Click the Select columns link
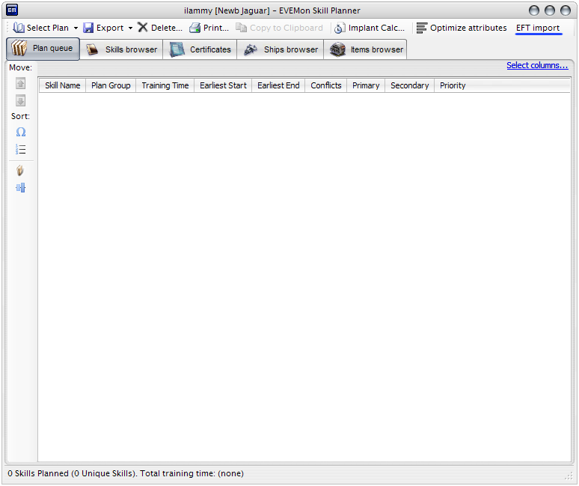Screen dimensions: 579x486 point(536,66)
